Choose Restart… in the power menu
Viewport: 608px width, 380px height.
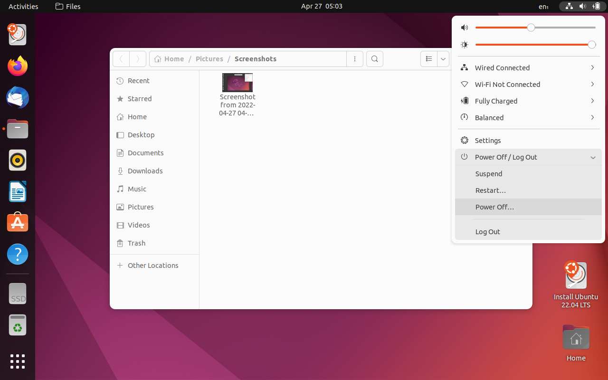(528, 190)
